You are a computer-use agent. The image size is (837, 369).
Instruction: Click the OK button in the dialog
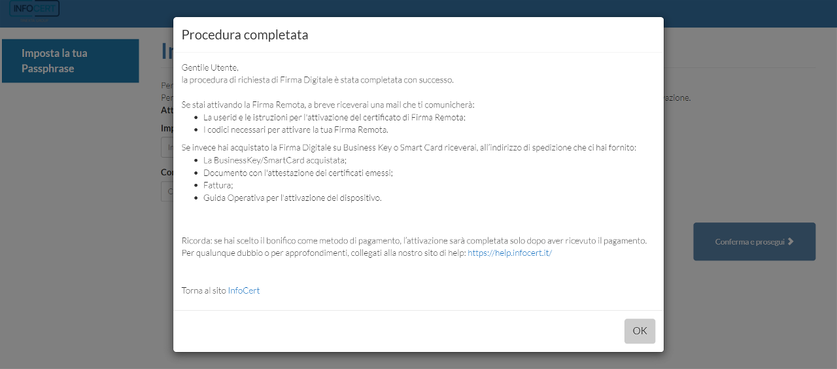(x=640, y=331)
